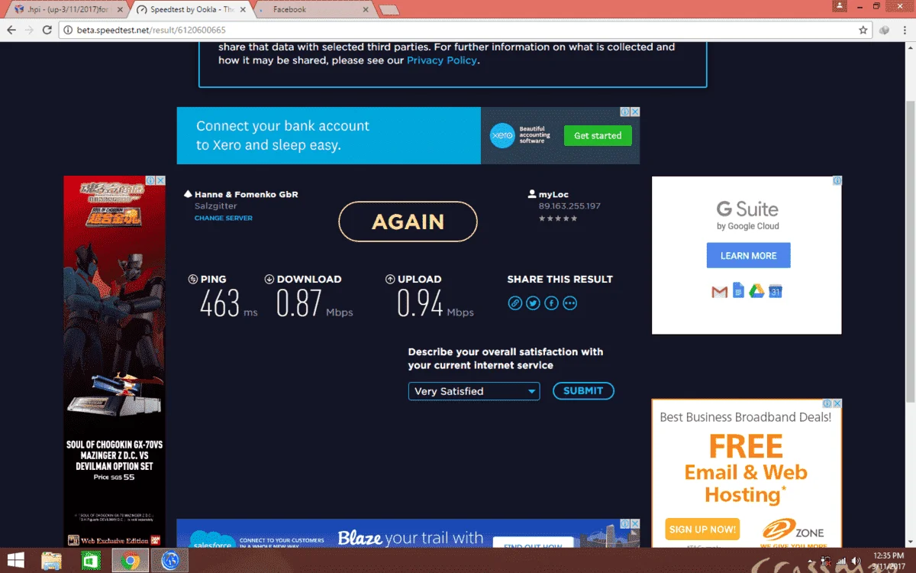Click the Gmail icon in G Suite ad
Screen dimensions: 916x573
pyautogui.click(x=719, y=291)
